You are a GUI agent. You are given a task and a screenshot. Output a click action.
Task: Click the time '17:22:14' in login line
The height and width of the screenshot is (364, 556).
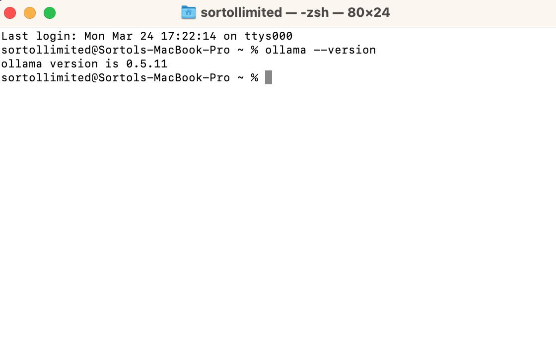[188, 36]
